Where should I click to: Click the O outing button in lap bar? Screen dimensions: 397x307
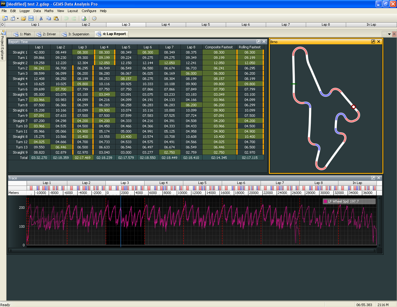click(2, 24)
